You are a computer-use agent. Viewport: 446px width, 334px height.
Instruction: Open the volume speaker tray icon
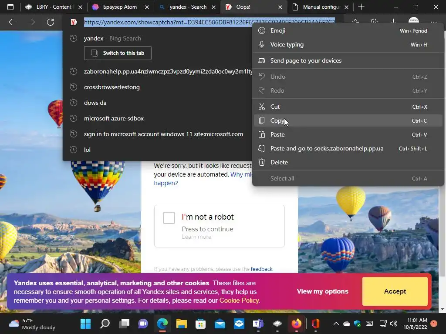tap(394, 324)
